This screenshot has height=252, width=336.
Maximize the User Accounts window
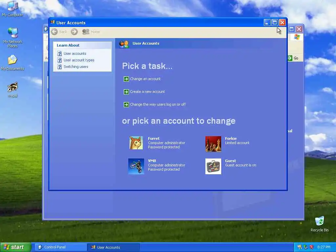(x=275, y=23)
